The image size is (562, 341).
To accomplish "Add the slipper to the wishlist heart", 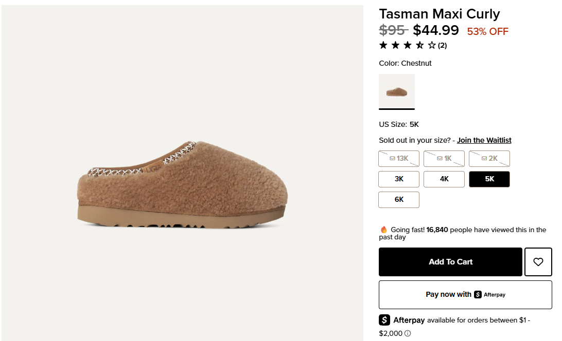I will click(x=538, y=262).
